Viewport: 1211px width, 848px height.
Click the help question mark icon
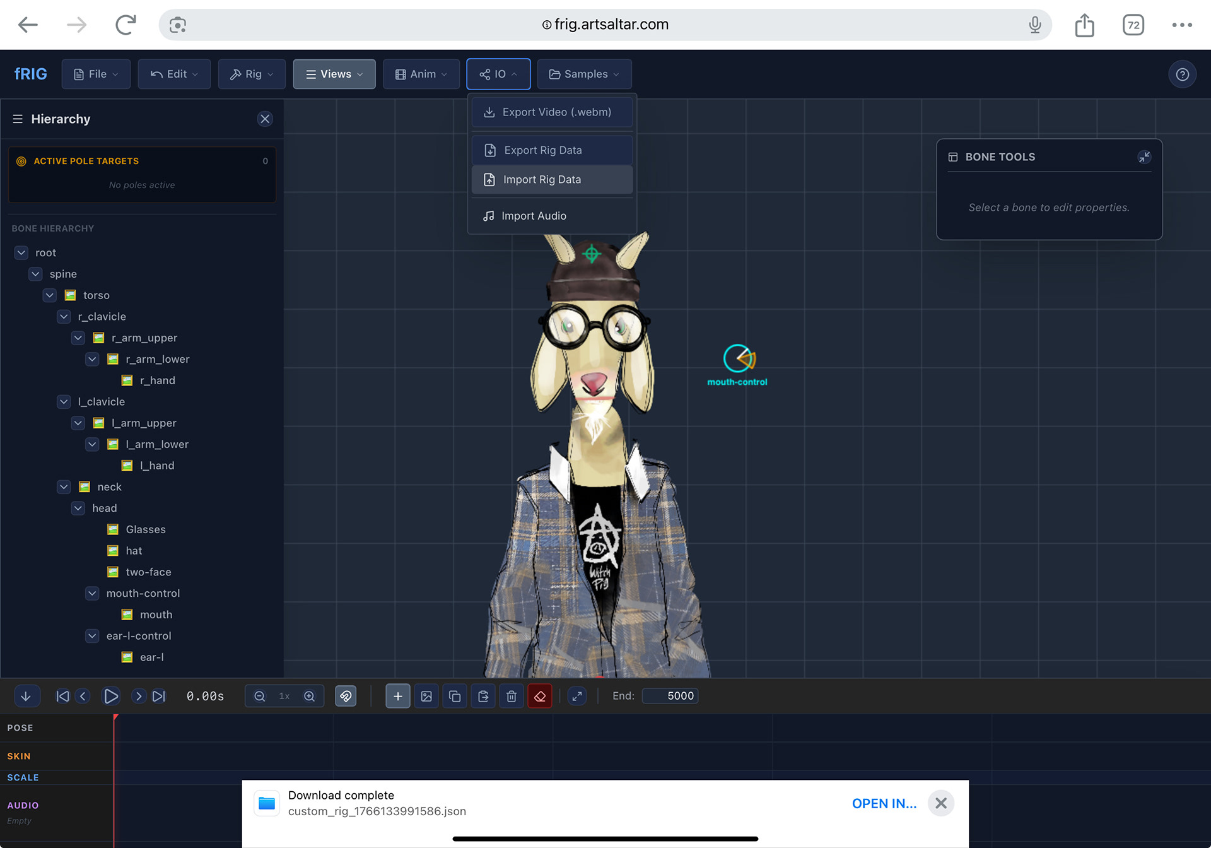point(1182,74)
